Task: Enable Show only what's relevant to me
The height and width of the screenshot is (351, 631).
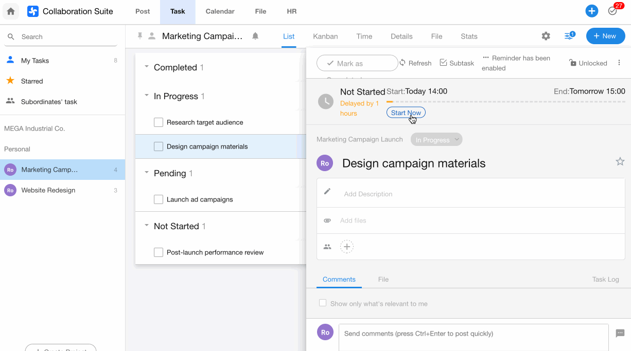Action: pos(323,303)
